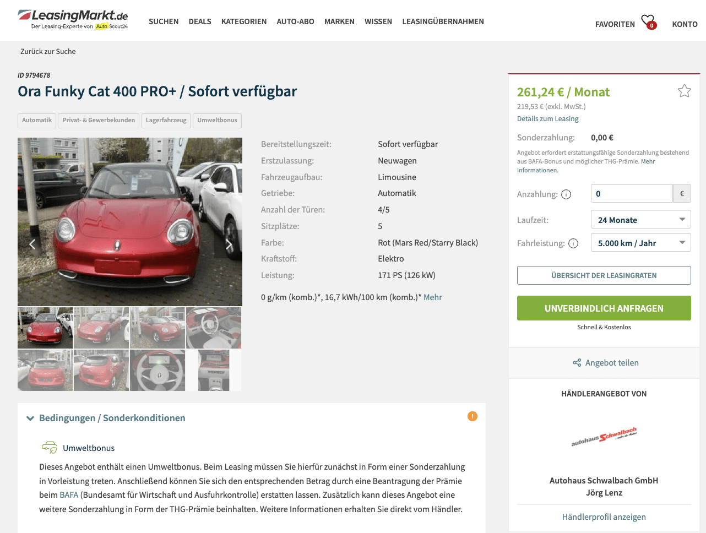Click Händlerprofil anzeigen link
The height and width of the screenshot is (533, 706).
coord(604,517)
